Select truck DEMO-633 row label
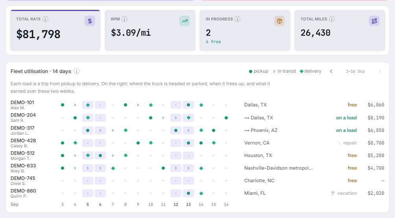 [x=23, y=165]
